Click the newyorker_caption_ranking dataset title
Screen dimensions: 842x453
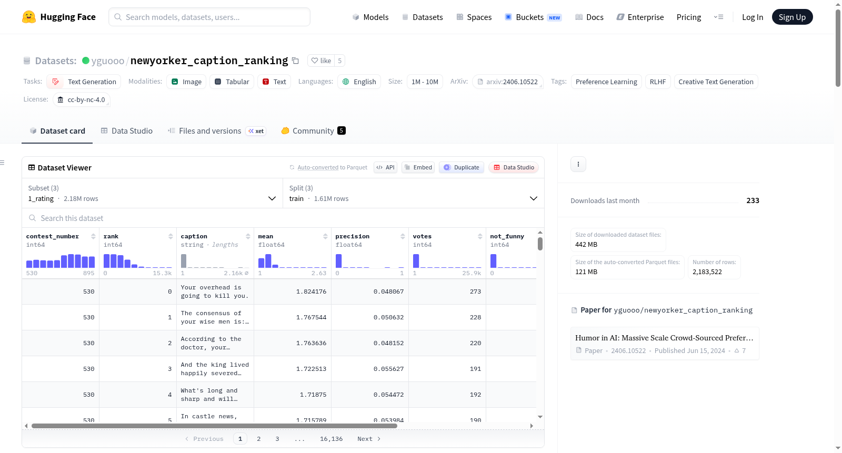coord(209,61)
